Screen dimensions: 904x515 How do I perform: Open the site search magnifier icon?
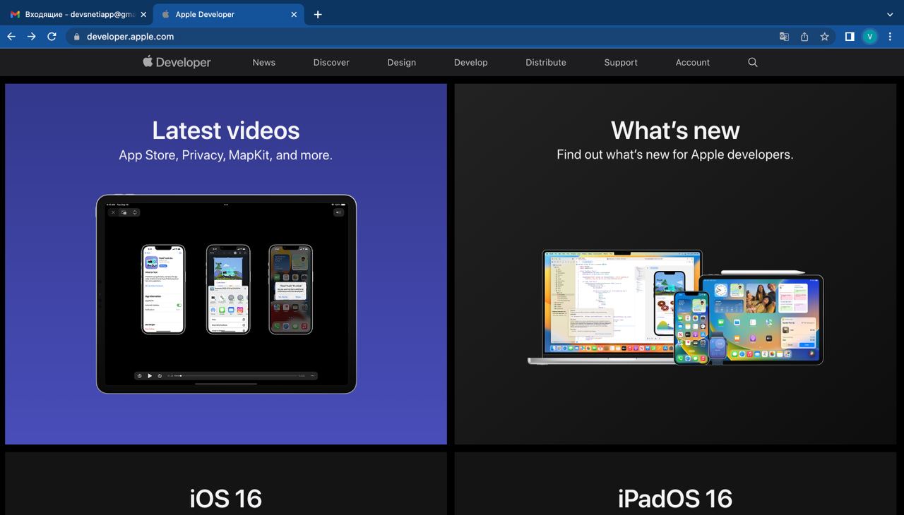pos(753,62)
